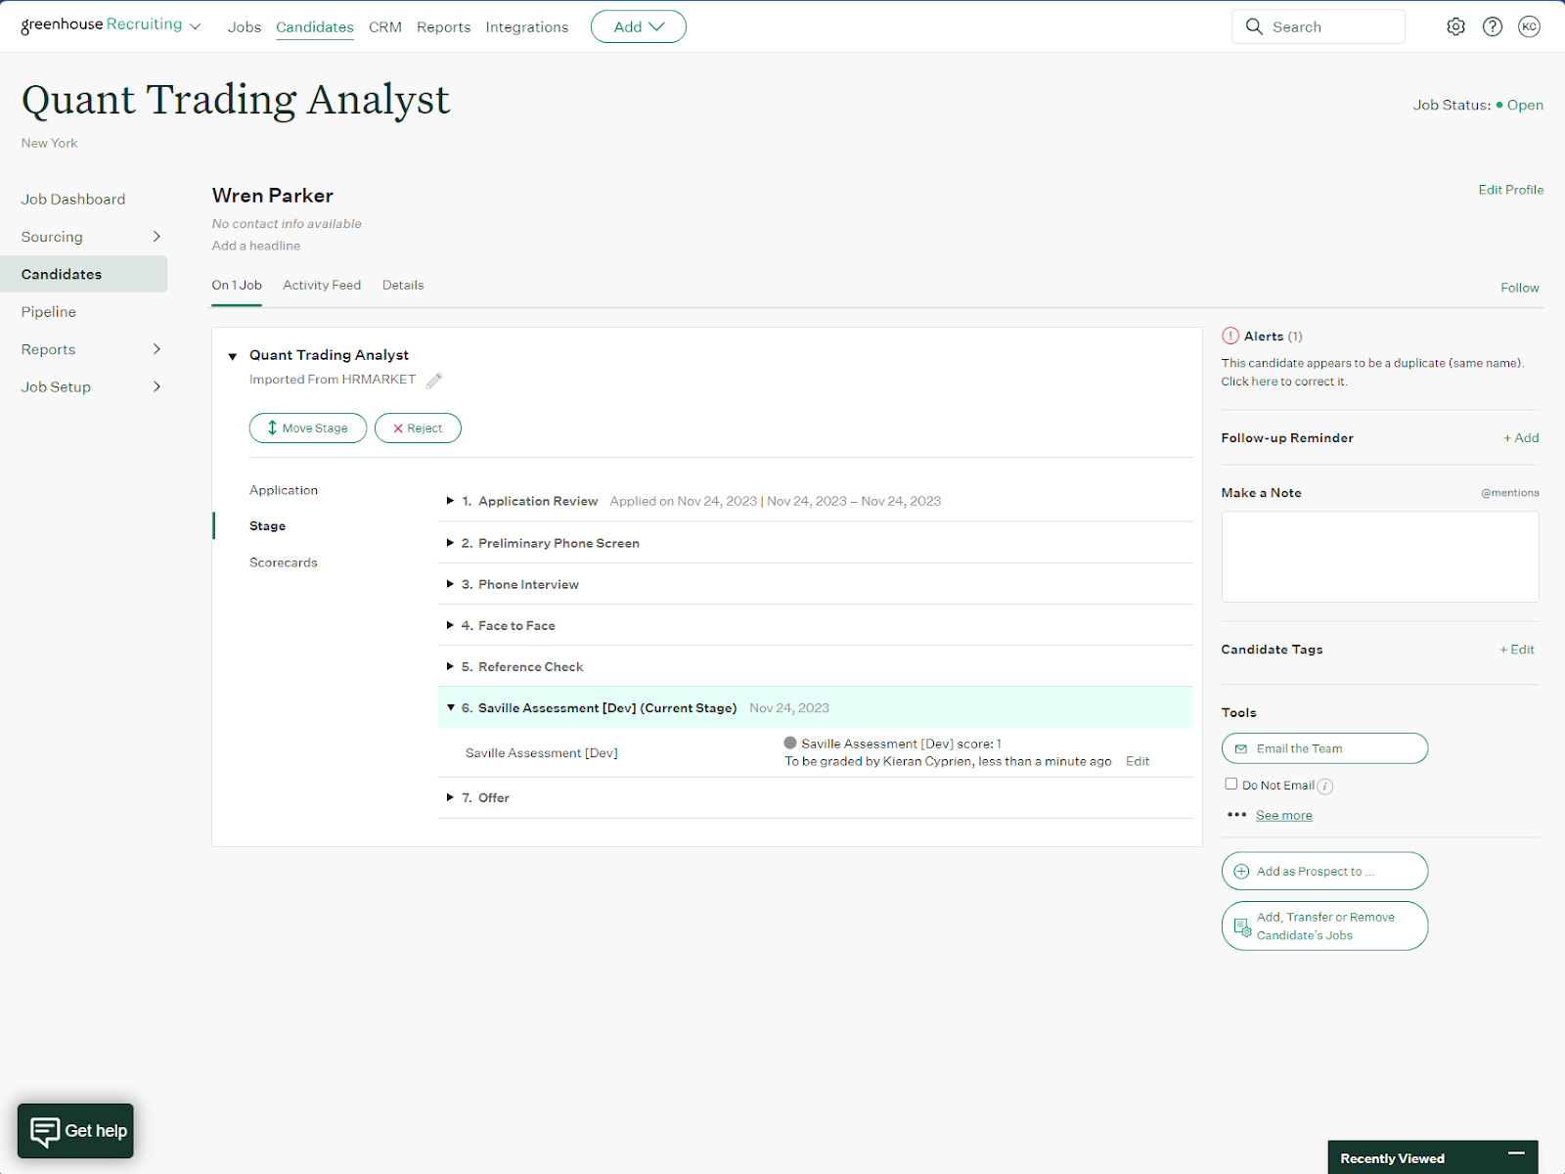Click the top Search field
The height and width of the screenshot is (1174, 1565).
(1319, 26)
